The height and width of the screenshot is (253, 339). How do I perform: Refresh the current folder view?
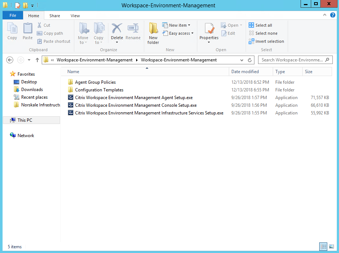(250, 60)
